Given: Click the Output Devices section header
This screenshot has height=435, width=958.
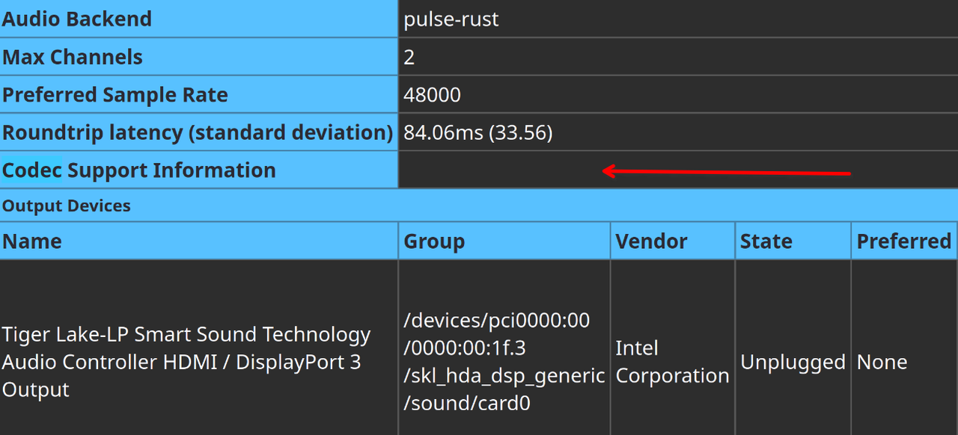Looking at the screenshot, I should (x=479, y=206).
